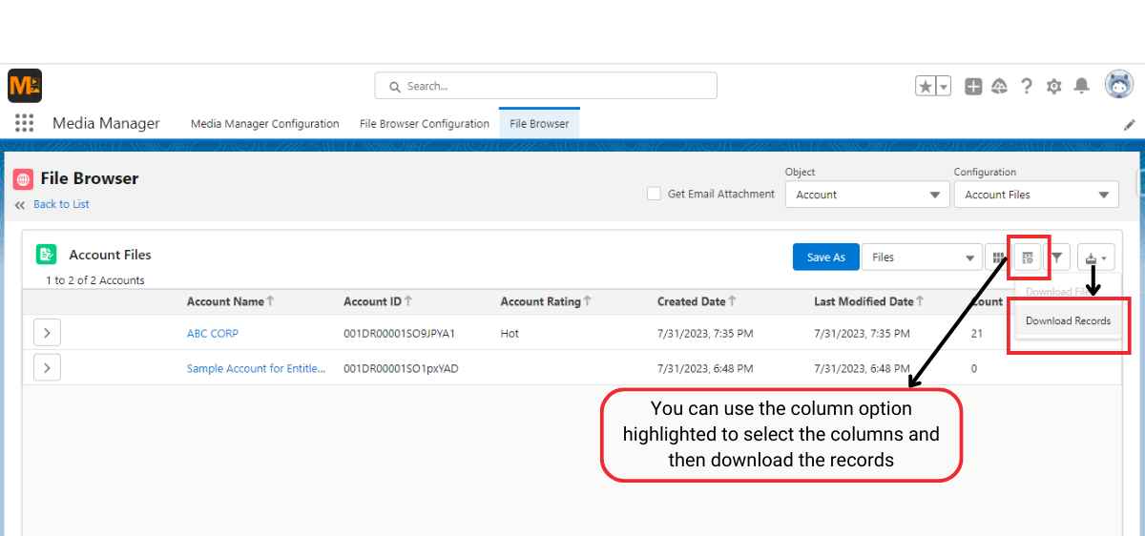1145x536 pixels.
Task: Open the Media Manager Configuration tab
Action: (x=265, y=124)
